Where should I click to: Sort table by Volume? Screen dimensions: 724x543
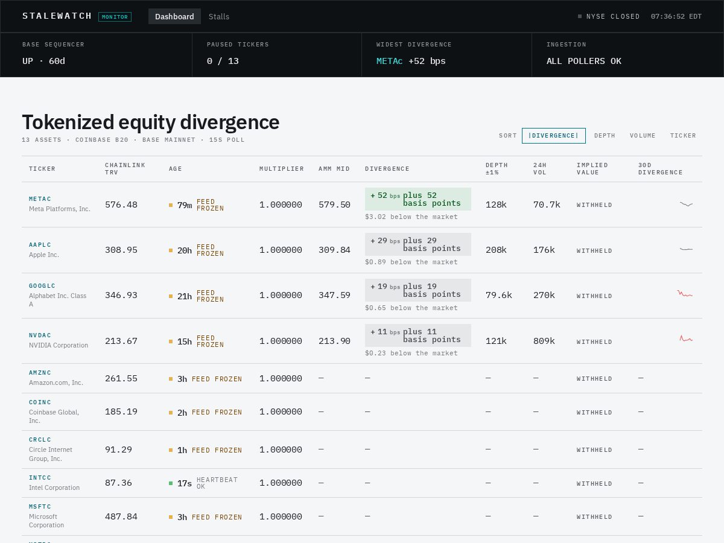(643, 136)
